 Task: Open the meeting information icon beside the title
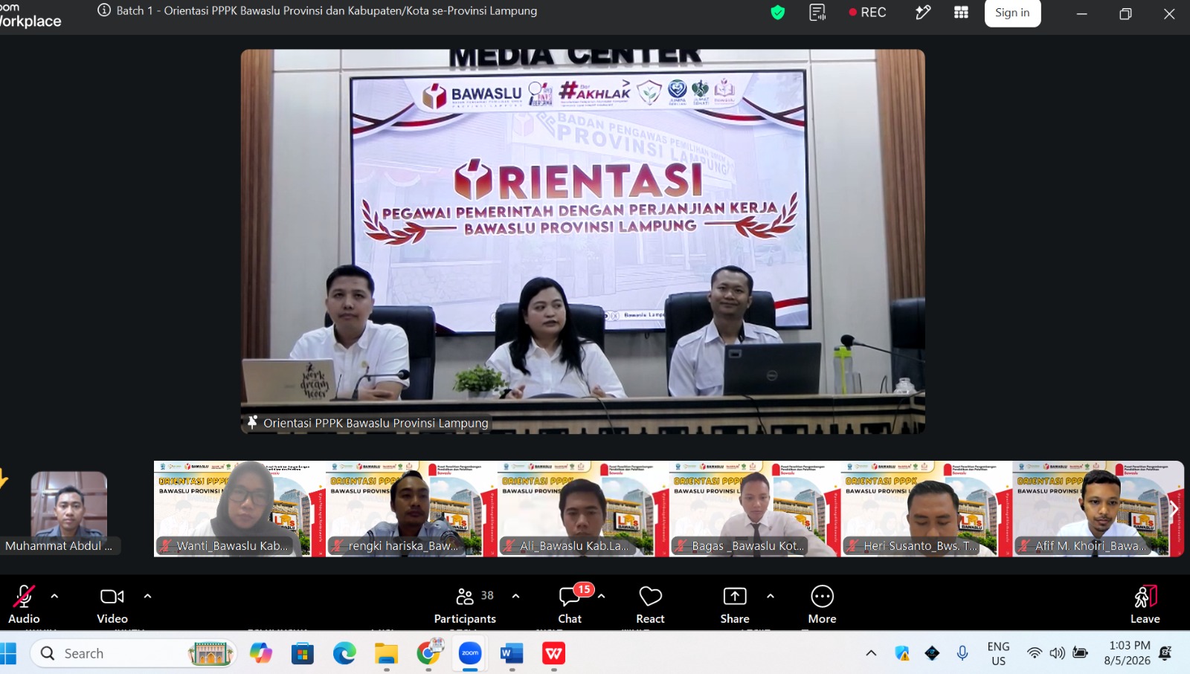(104, 11)
